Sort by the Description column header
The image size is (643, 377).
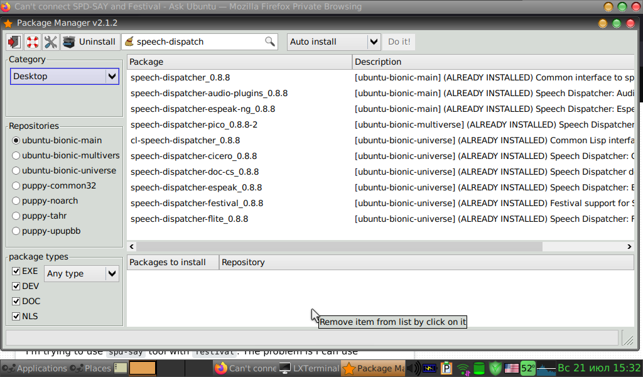coord(494,62)
